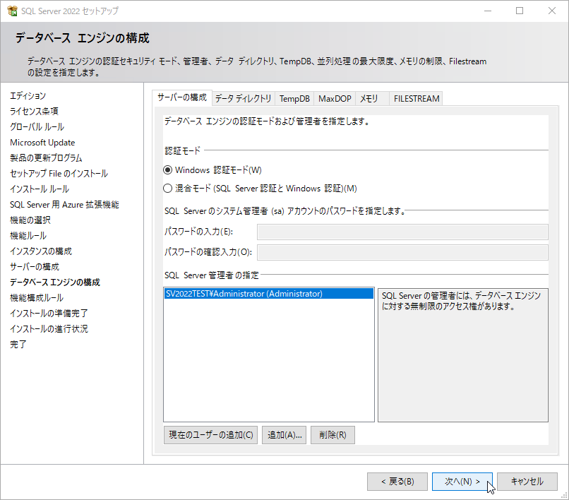
Task: Click the グローバル ルール step in sidebar
Action: [37, 127]
